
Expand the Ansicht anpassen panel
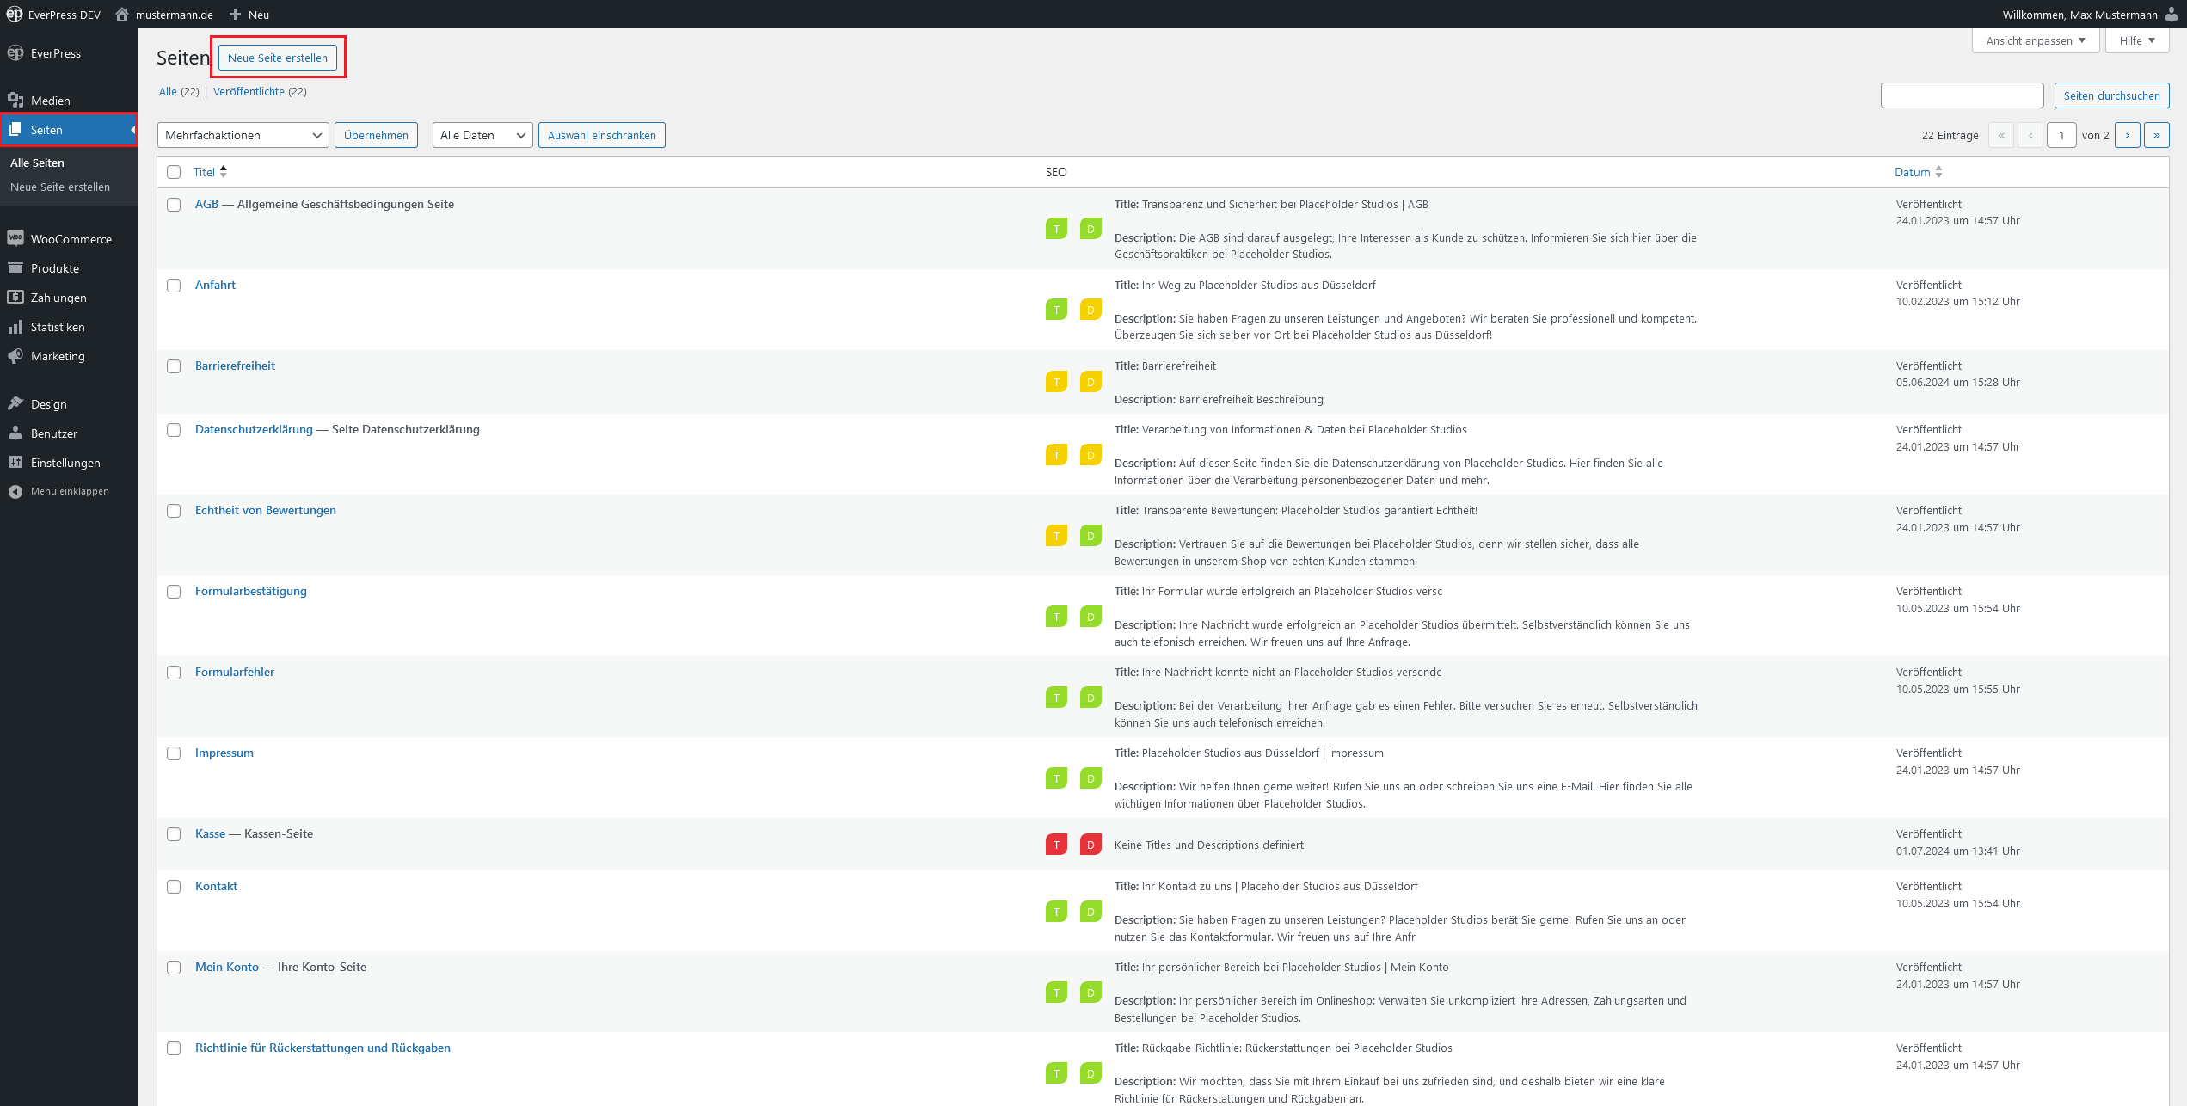2035,40
